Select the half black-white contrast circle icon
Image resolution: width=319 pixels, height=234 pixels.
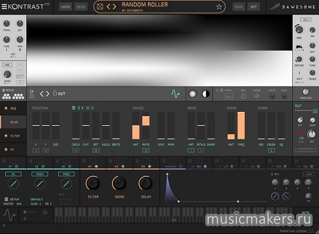(x=205, y=93)
